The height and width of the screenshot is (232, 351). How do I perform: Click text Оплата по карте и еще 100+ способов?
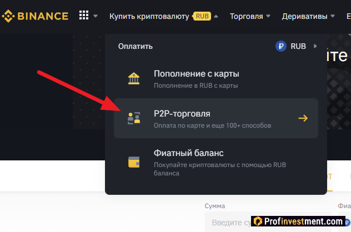213,125
